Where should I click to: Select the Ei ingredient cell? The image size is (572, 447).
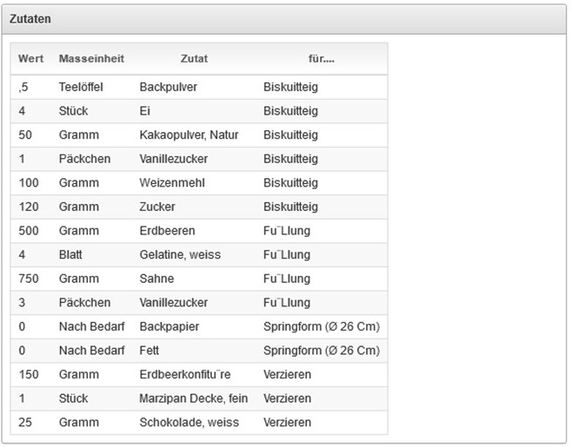pyautogui.click(x=144, y=111)
